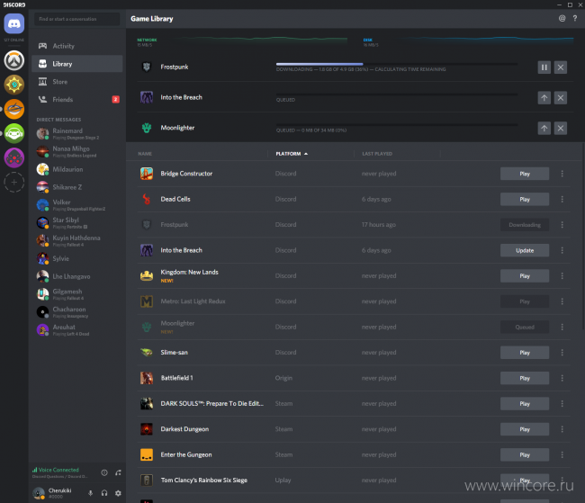
Task: Add a new server with plus icon
Action: click(x=14, y=182)
